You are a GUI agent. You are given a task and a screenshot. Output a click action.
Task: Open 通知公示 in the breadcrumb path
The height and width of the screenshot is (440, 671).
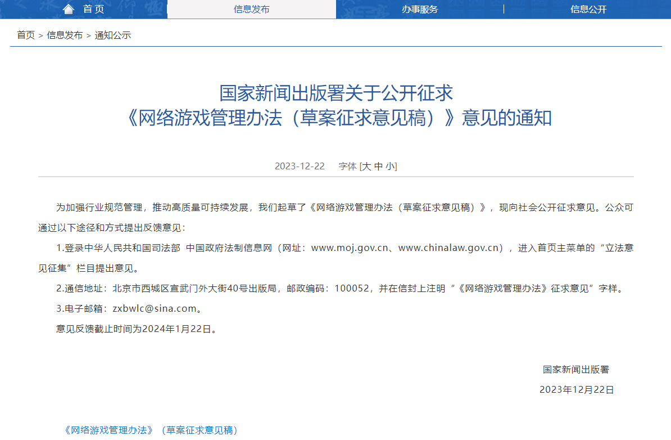112,35
